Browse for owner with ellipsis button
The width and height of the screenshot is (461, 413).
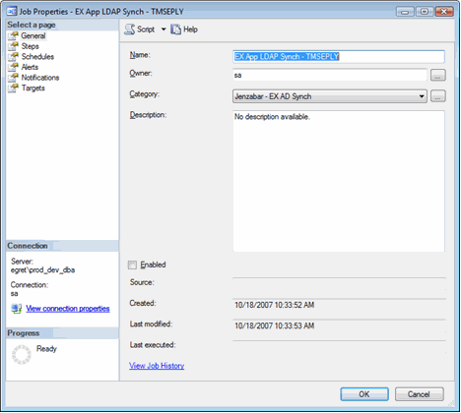pos(438,75)
